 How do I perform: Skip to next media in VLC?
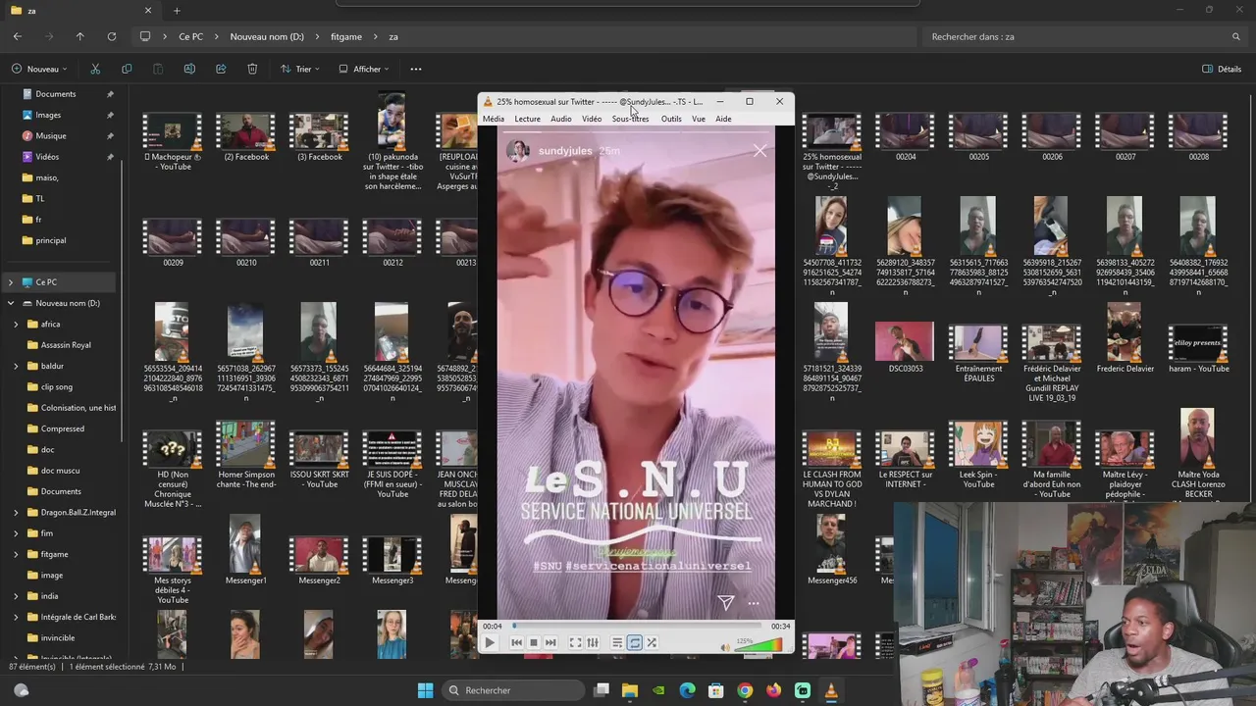point(550,643)
